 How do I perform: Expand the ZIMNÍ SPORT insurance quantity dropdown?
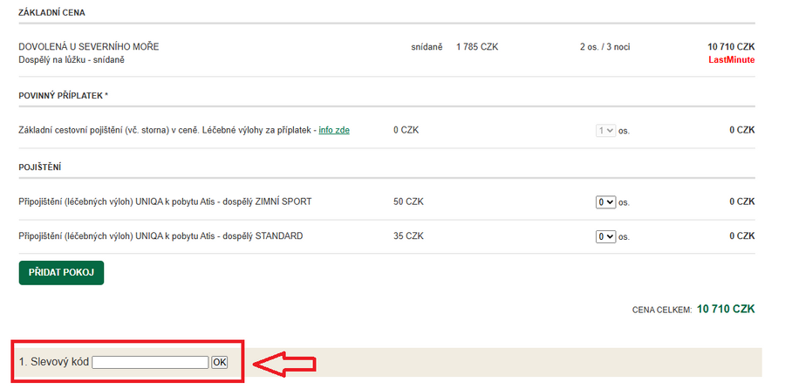coord(605,201)
